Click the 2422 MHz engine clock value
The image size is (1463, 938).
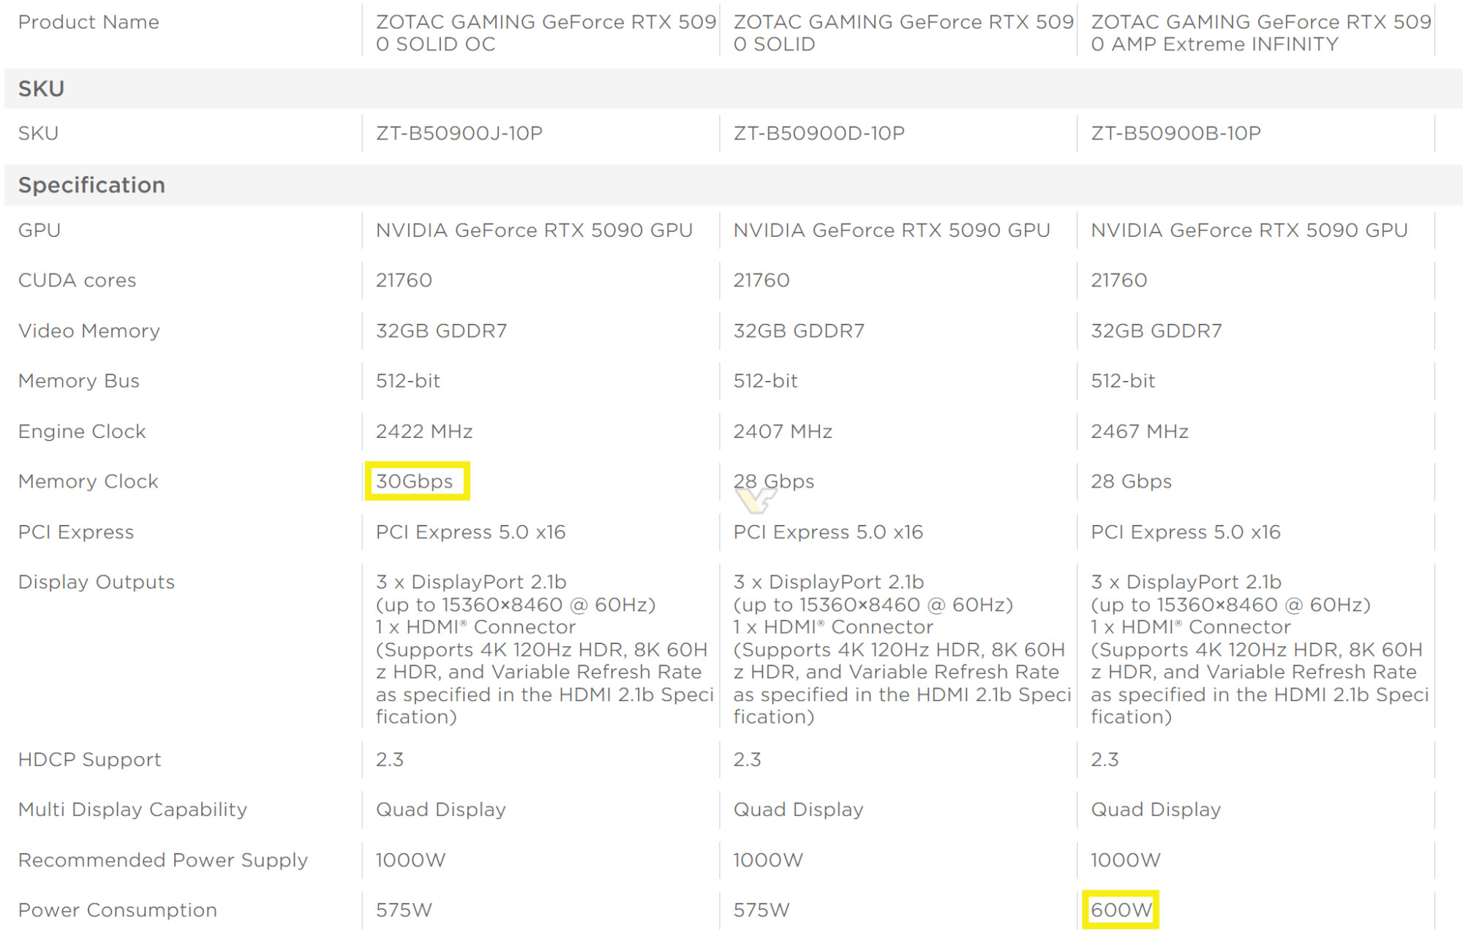[424, 431]
